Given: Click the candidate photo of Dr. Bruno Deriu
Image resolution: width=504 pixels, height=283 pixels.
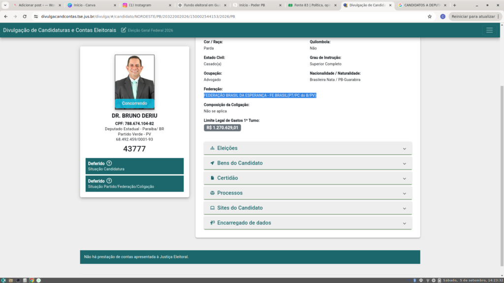Looking at the screenshot, I should point(134,82).
